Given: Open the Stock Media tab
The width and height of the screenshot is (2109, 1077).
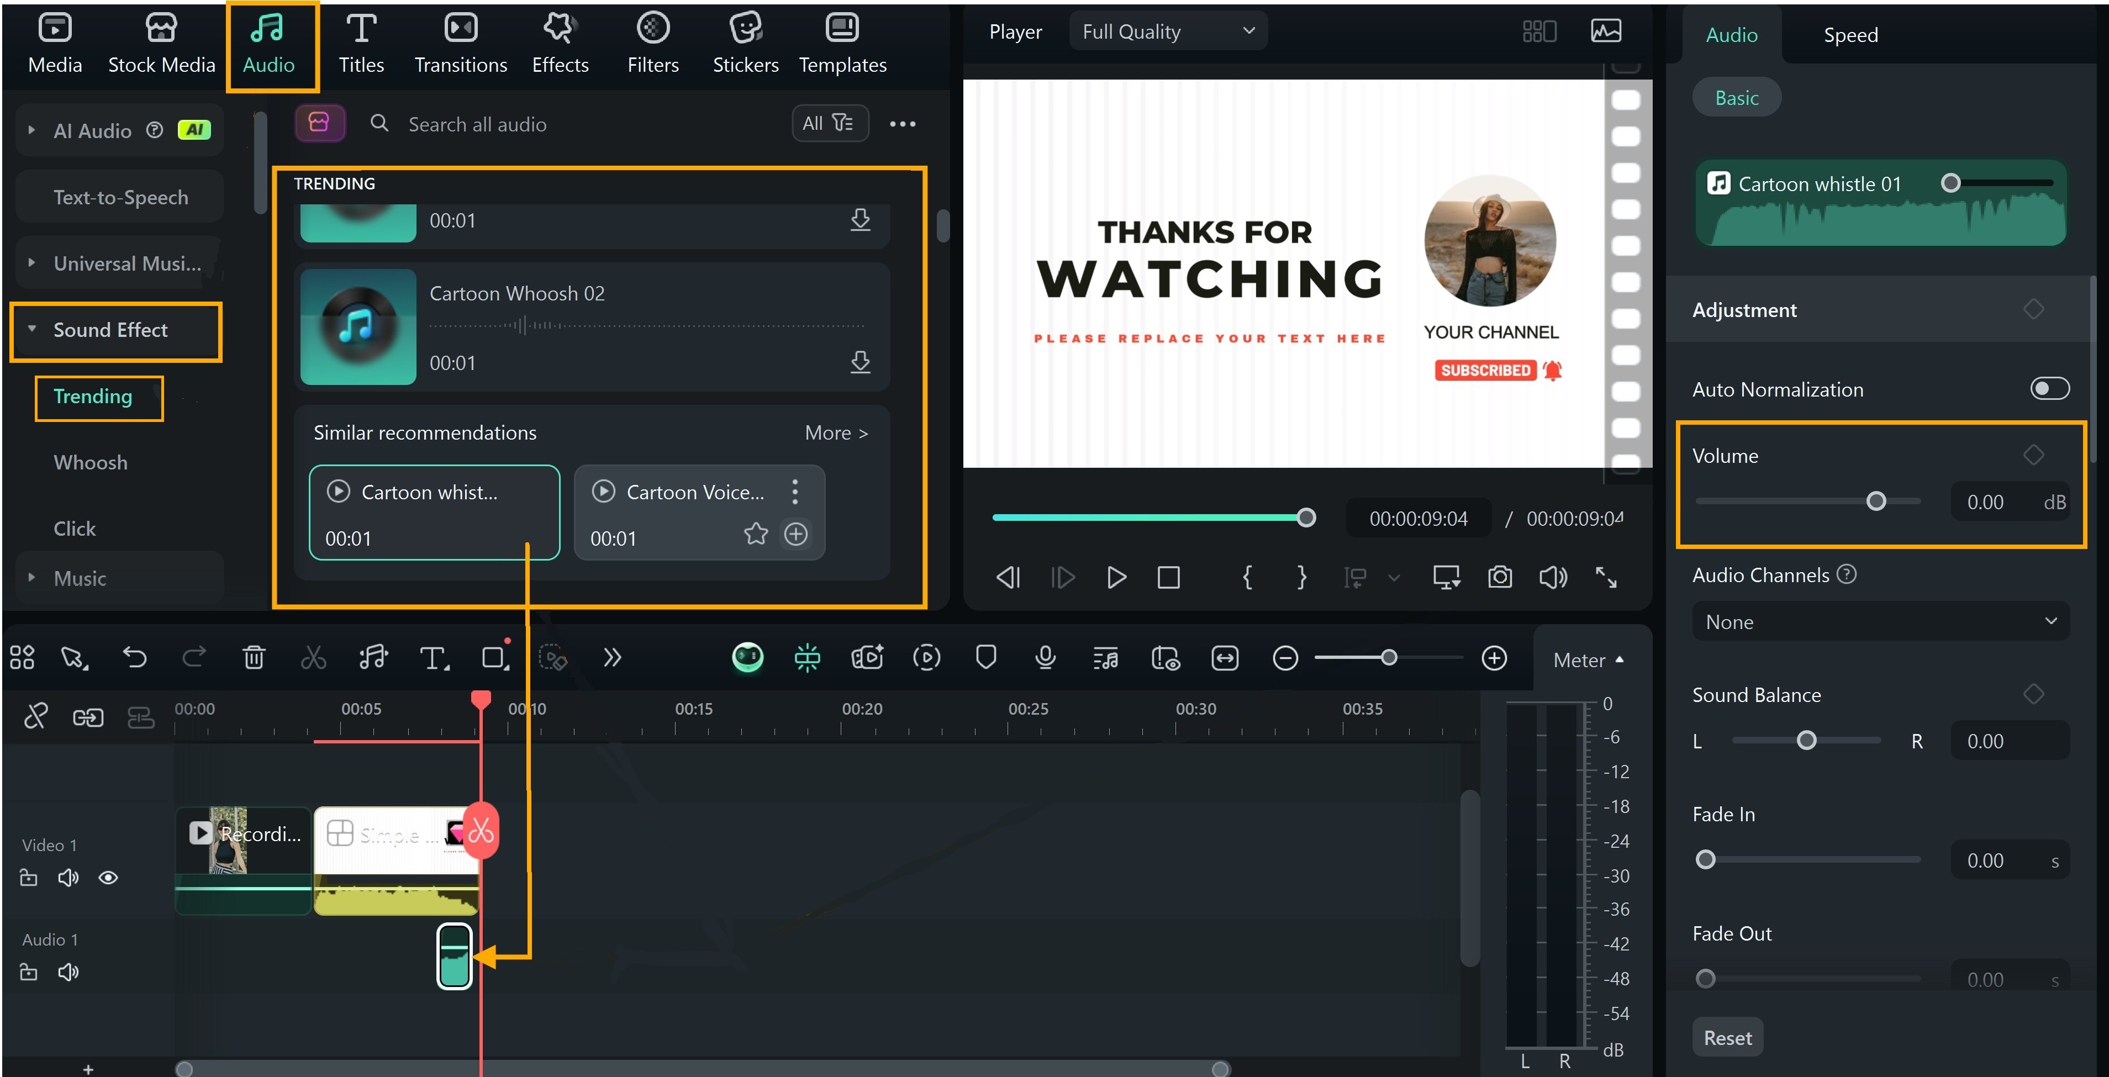Looking at the screenshot, I should click(x=161, y=44).
